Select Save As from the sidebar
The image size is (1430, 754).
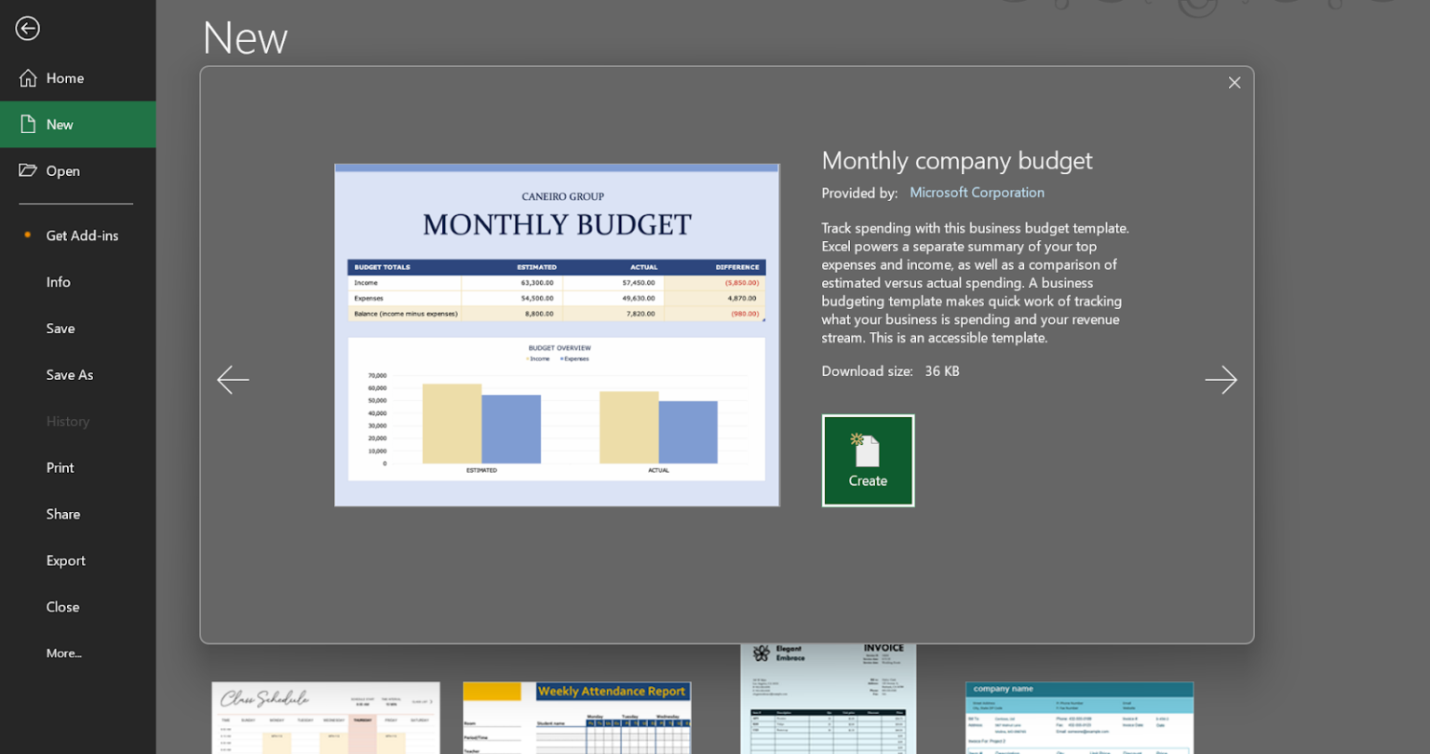pyautogui.click(x=69, y=374)
